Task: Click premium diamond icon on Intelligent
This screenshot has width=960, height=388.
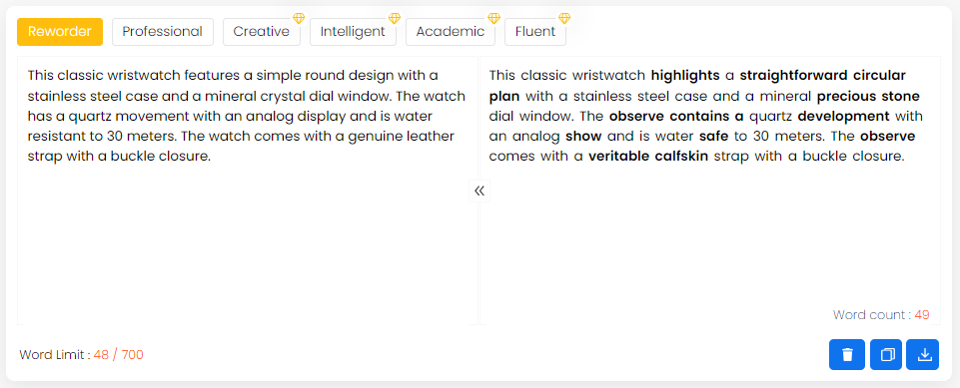Action: point(395,18)
